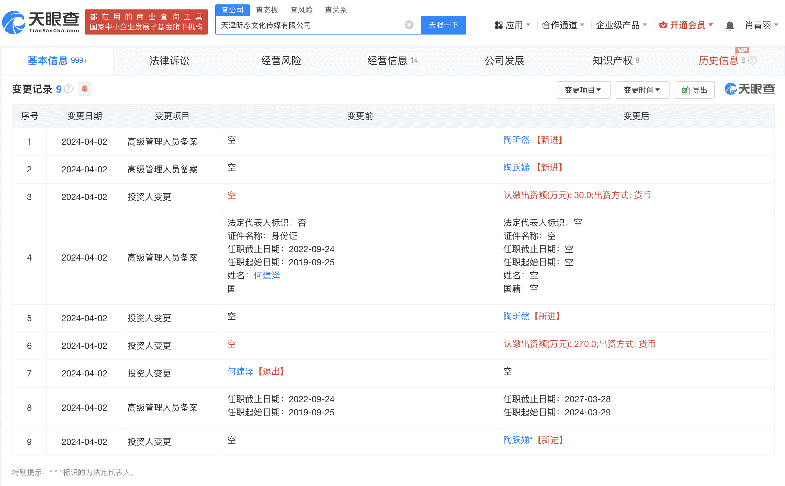Expand the 变更项目 filter dropdown
The width and height of the screenshot is (785, 486).
pyautogui.click(x=583, y=90)
